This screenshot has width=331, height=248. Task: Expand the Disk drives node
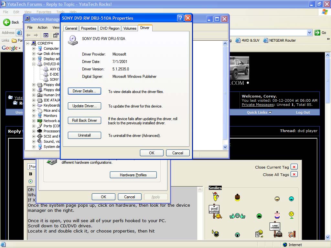click(34, 54)
